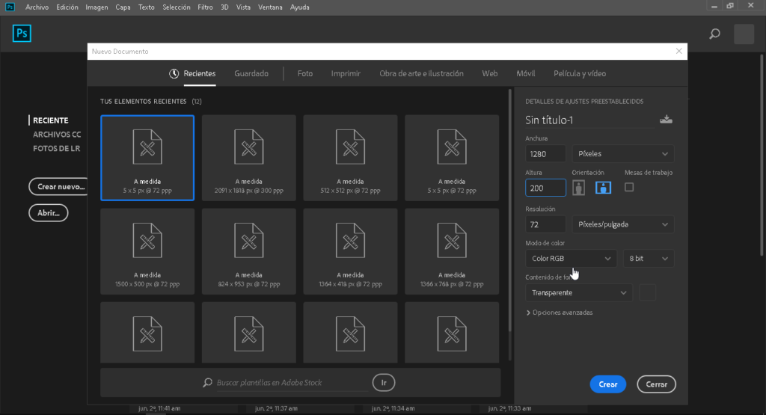Click the user profile square at top right

click(744, 34)
